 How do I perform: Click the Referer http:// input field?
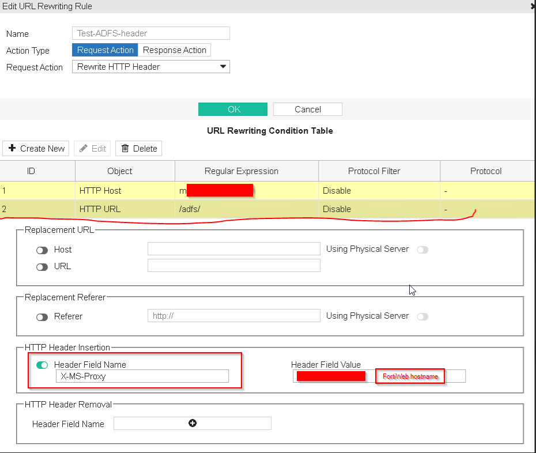(233, 316)
